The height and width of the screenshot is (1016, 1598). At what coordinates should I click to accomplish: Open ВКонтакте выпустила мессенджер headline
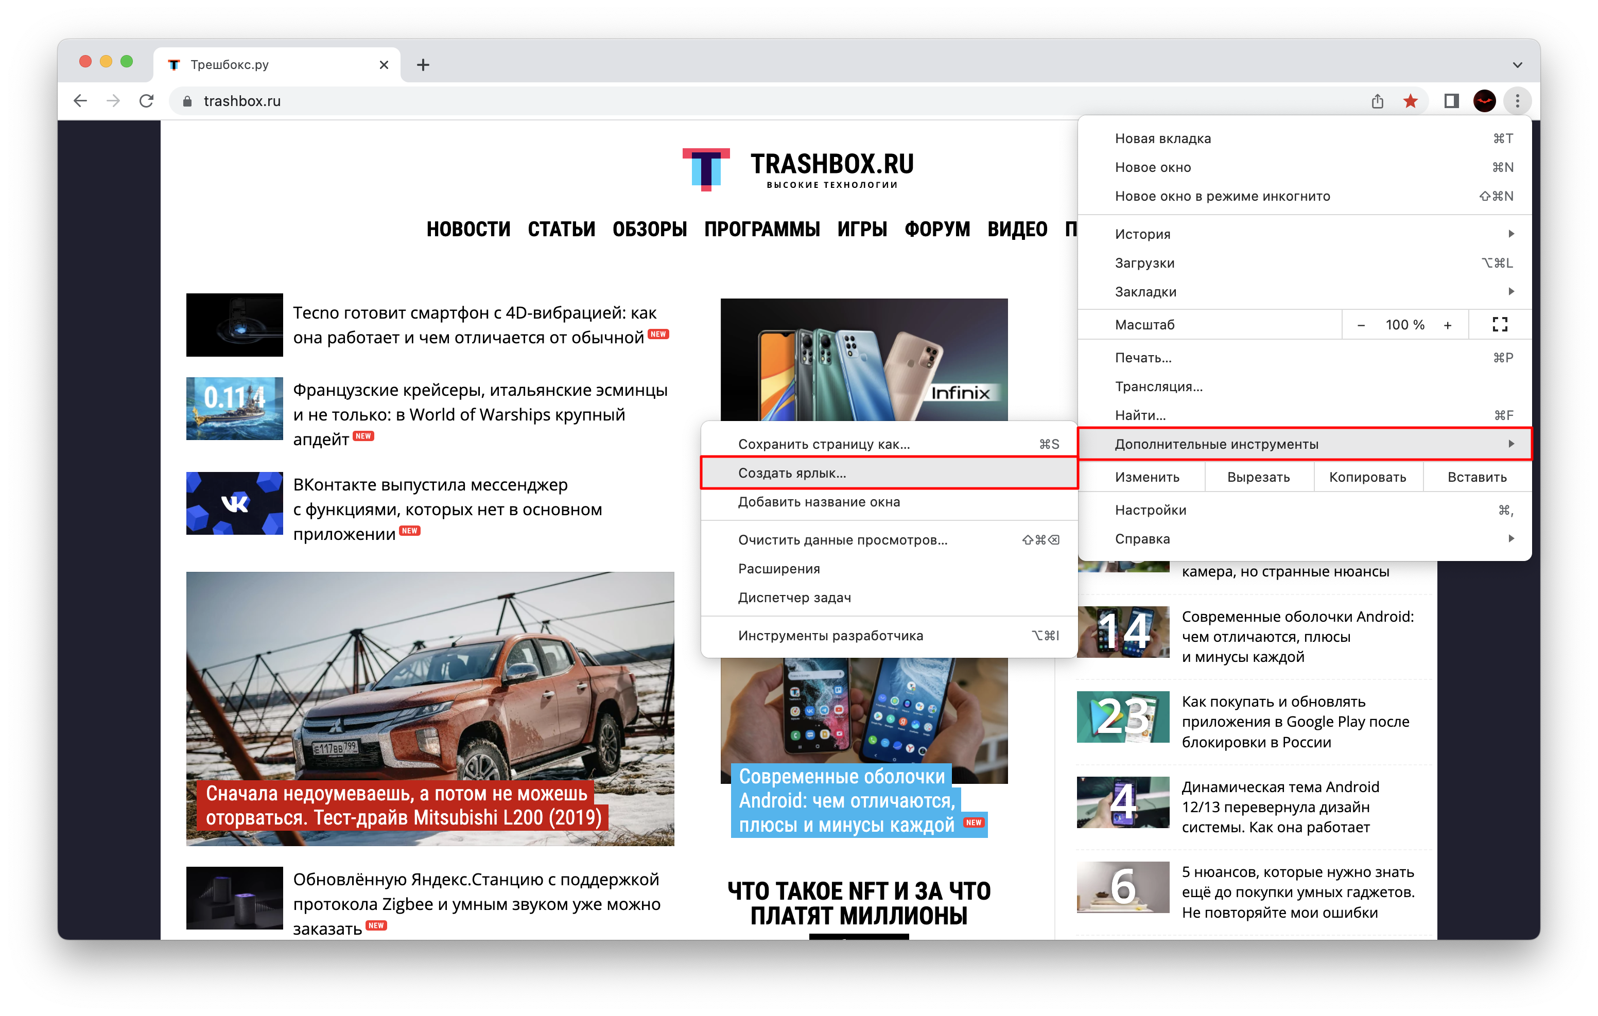(x=447, y=509)
